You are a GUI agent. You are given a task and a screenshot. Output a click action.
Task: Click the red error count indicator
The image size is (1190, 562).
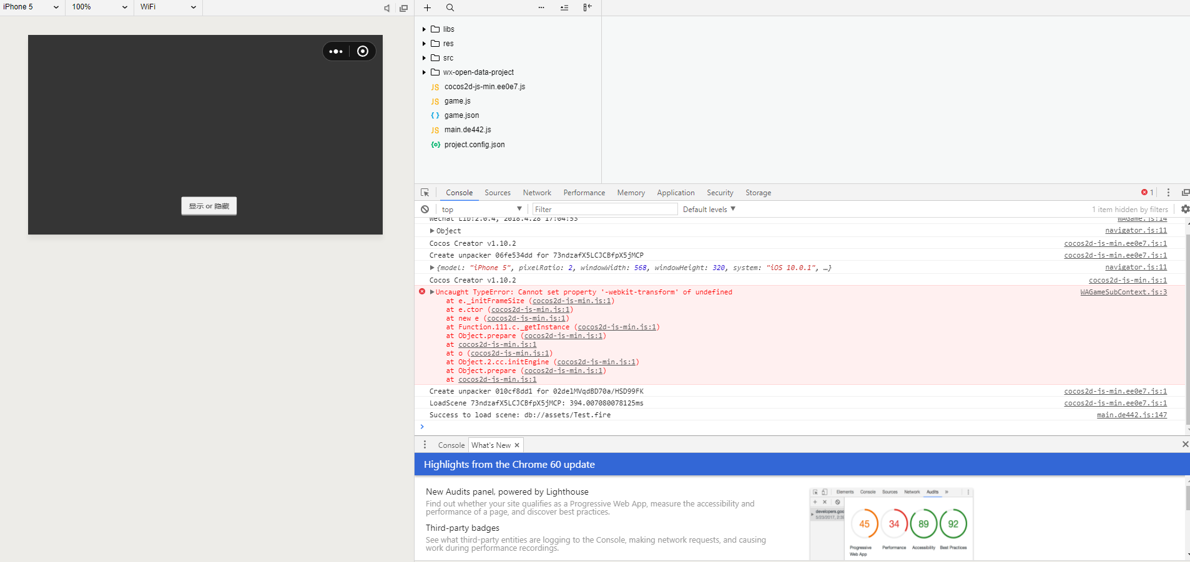click(1148, 193)
